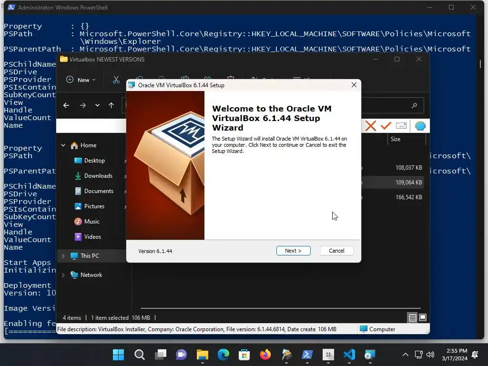
Task: Launch Firefox from taskbar
Action: click(265, 355)
